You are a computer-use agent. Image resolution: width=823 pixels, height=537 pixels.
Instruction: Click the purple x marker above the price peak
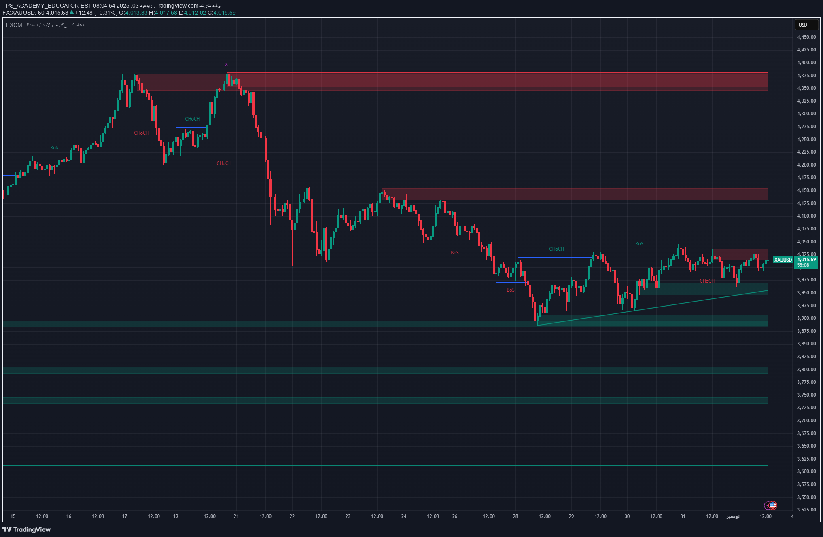click(226, 64)
